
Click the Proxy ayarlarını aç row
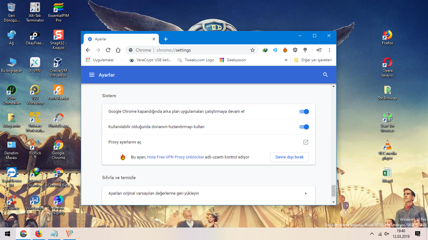[209, 142]
